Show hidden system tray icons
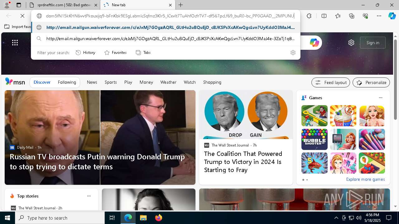Viewport: 399px width, 224px height. tap(336, 218)
